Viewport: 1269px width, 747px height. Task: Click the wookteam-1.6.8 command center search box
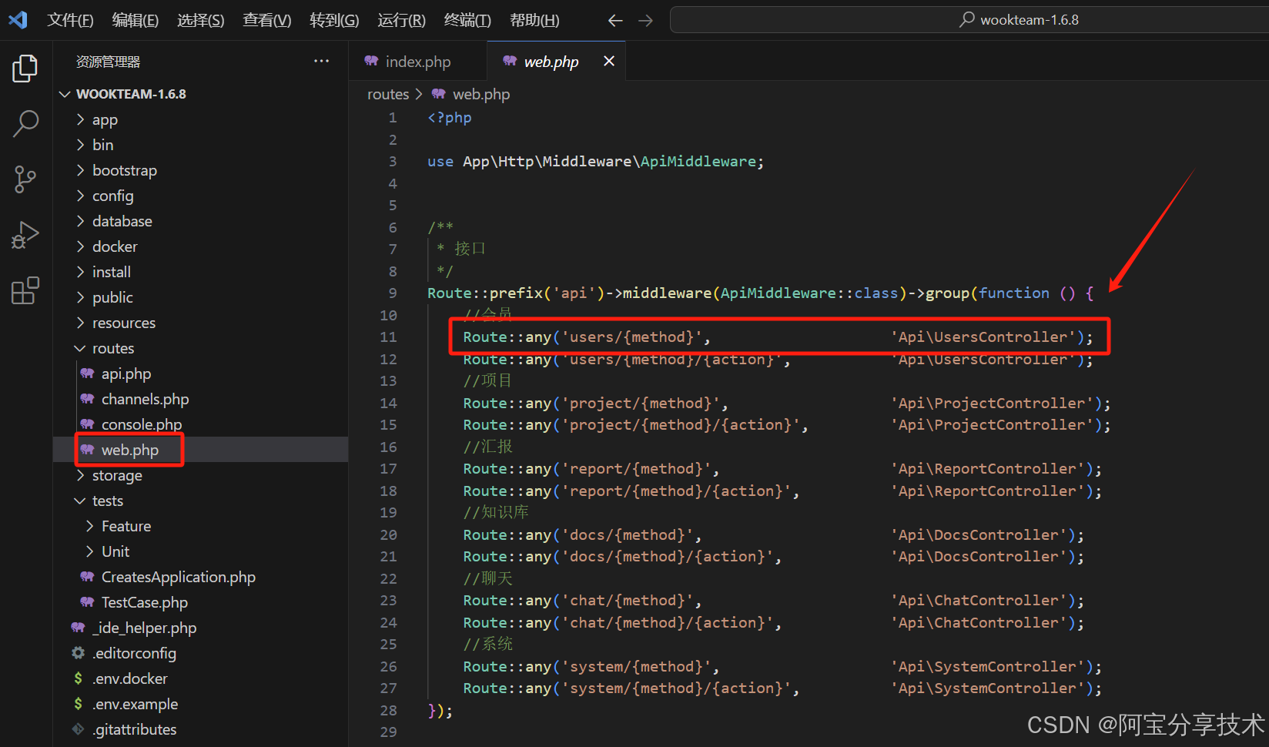969,20
